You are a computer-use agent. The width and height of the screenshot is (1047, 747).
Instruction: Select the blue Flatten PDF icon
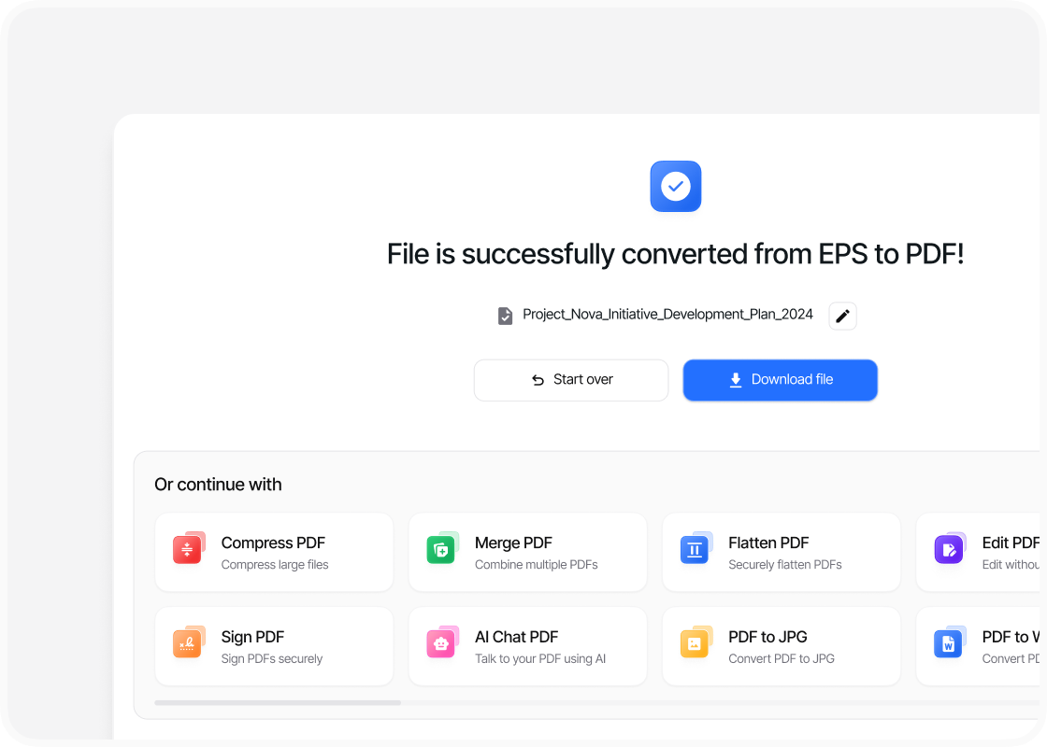click(695, 549)
